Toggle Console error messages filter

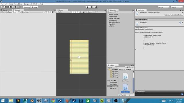click(x=53, y=12)
